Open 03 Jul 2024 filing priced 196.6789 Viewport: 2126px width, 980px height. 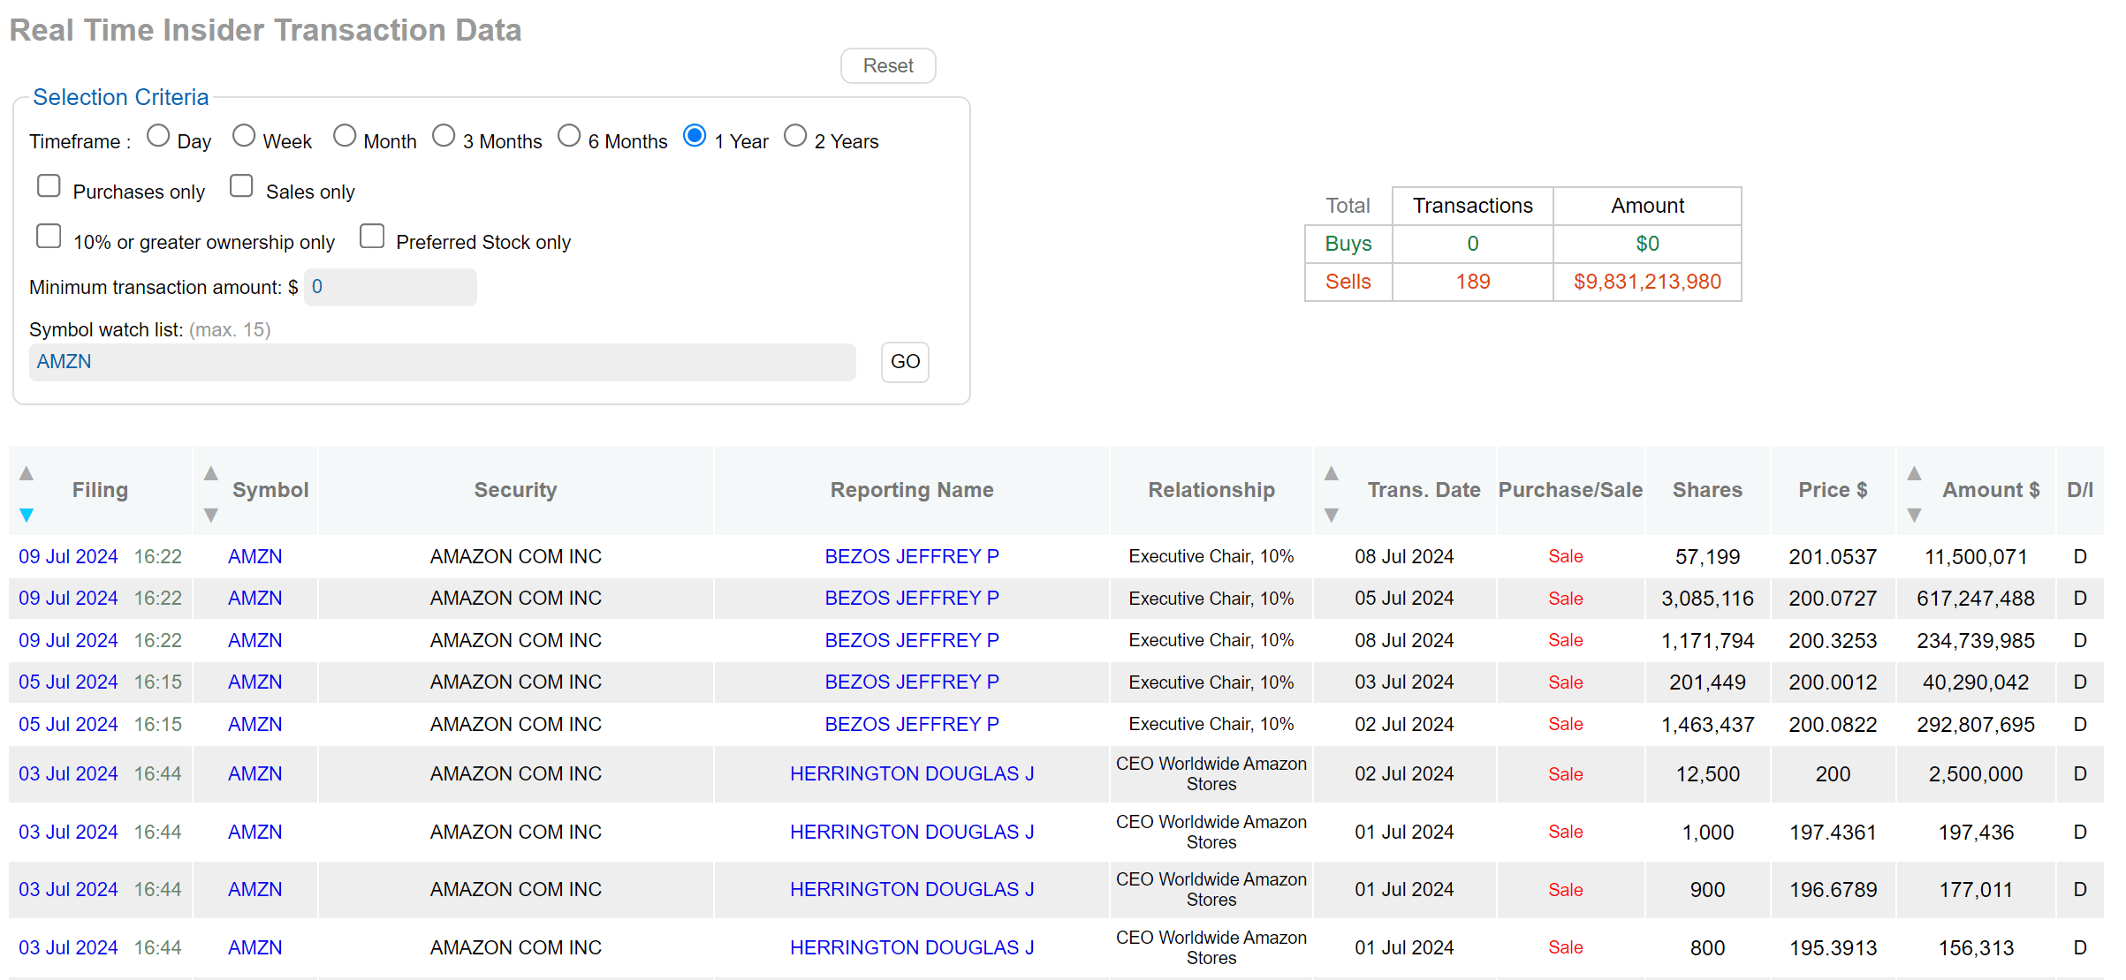click(68, 890)
